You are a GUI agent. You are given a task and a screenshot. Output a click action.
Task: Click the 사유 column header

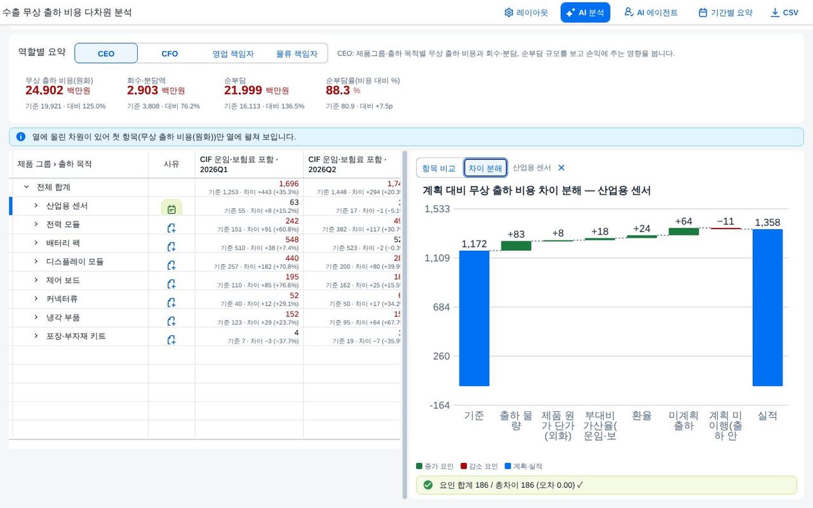tap(171, 164)
